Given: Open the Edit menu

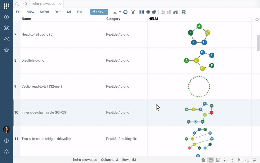Looking at the screenshot, I should coord(19,12).
